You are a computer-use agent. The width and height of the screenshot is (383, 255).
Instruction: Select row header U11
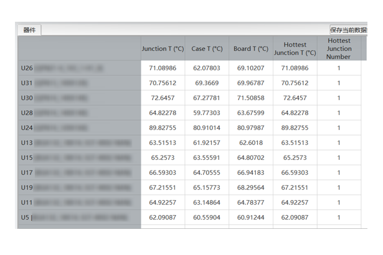coord(79,202)
